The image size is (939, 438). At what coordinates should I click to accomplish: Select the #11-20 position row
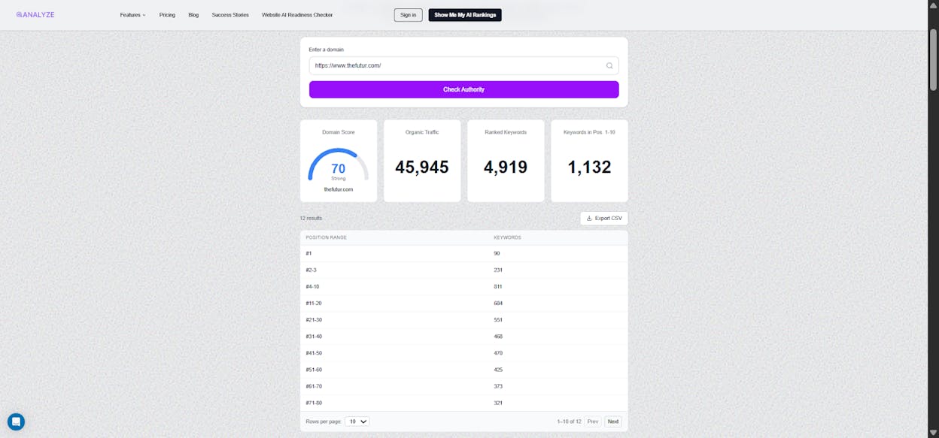[463, 303]
